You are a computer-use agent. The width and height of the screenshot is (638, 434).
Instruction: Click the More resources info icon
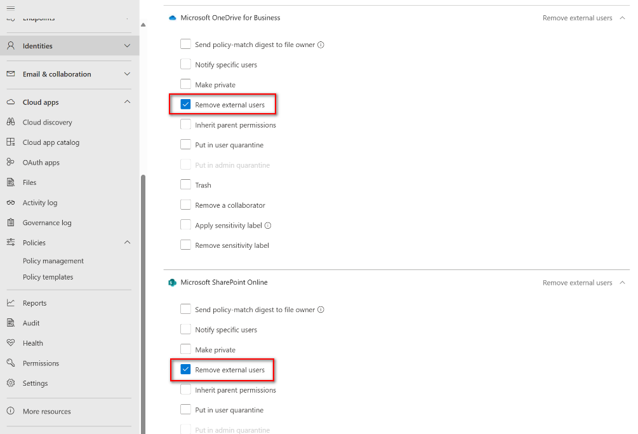11,410
